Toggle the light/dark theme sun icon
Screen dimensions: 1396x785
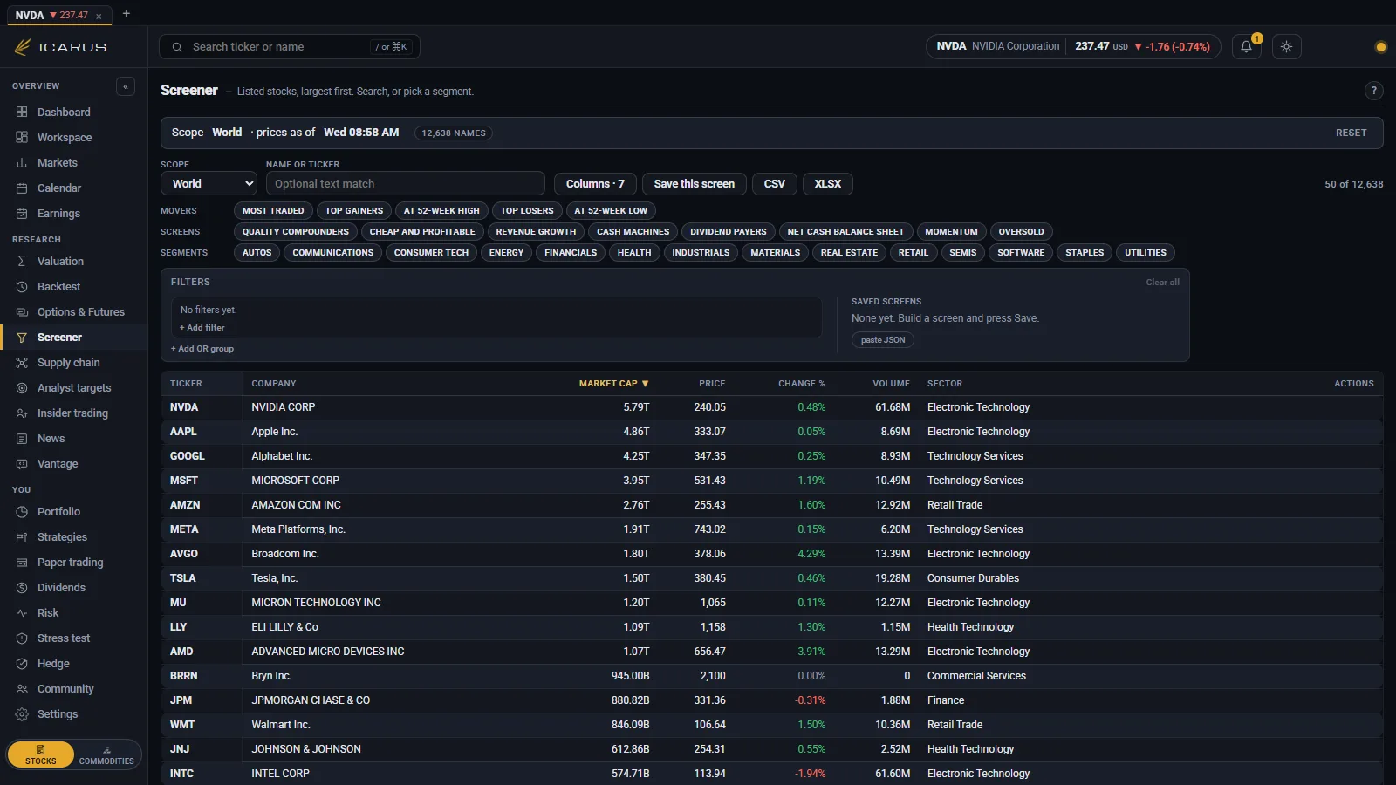coord(1286,46)
